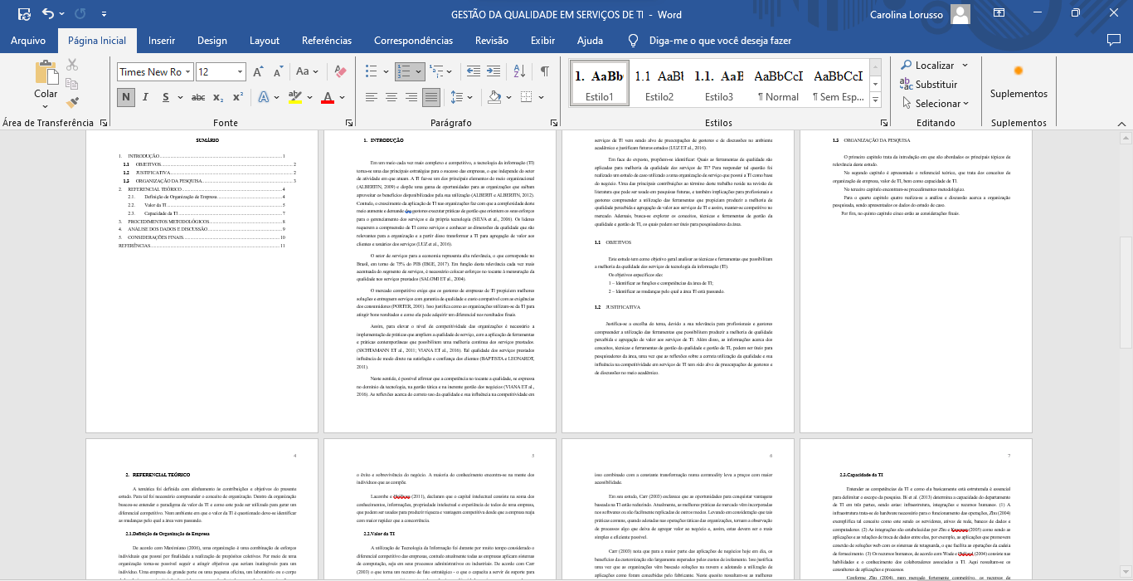1133x581 pixels.
Task: Click the Suplementos add-ins icon
Action: click(x=1019, y=81)
